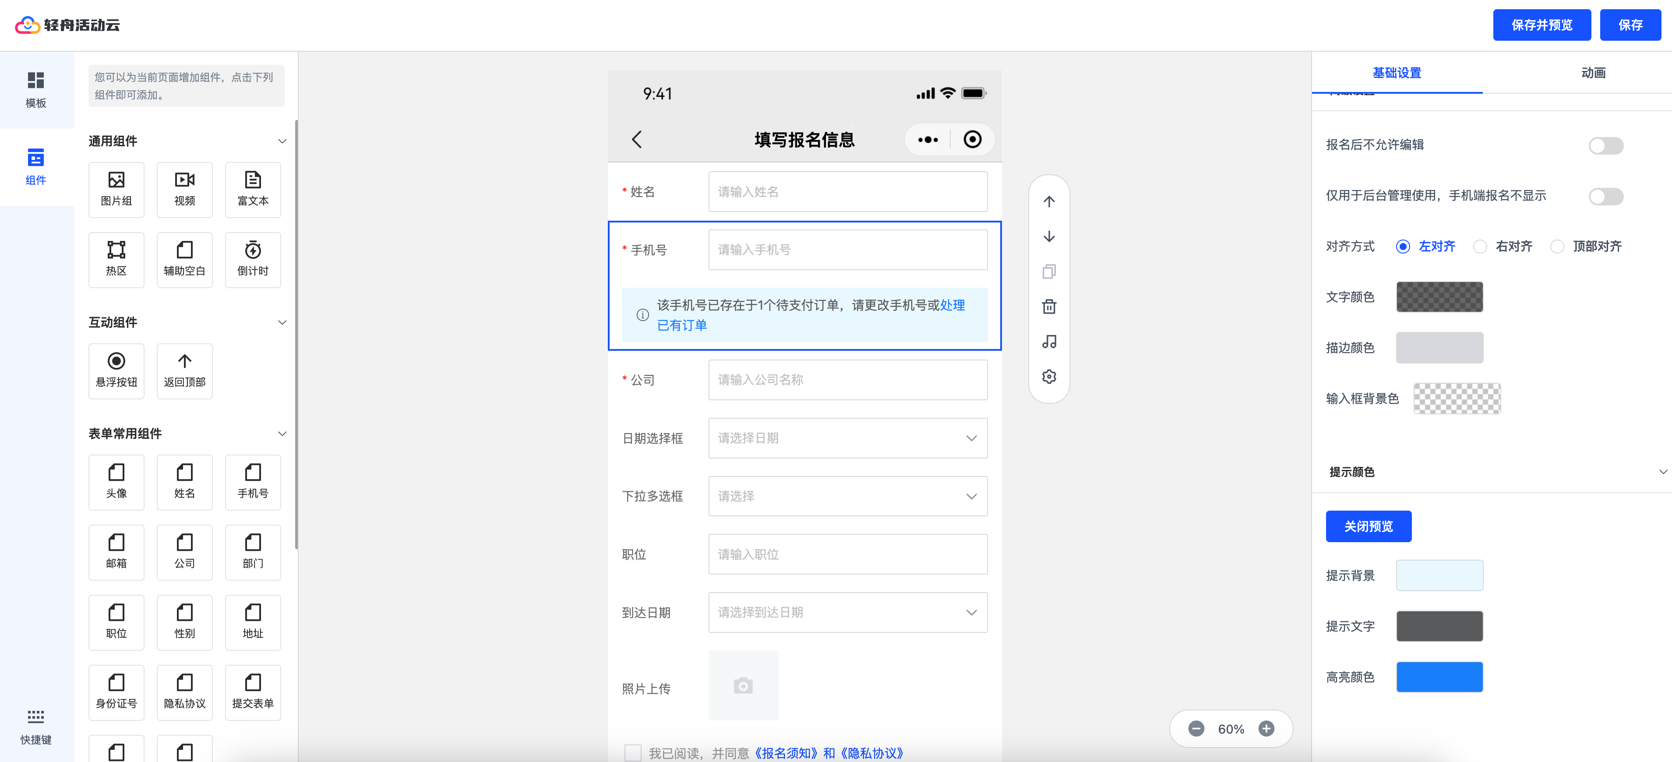Screen dimensions: 1672x762
Task: Add the 职位 form field from the component panel
Action: point(116,622)
